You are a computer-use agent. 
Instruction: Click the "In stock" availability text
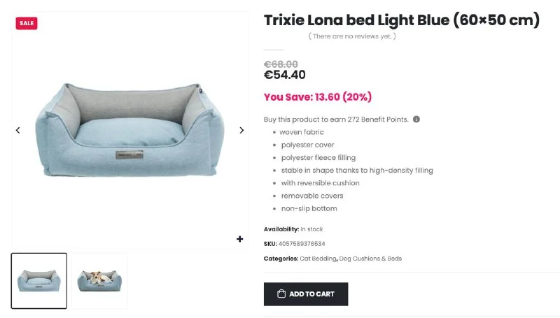point(312,229)
